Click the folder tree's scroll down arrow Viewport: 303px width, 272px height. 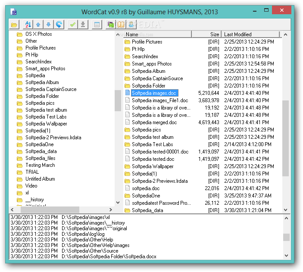pos(118,203)
